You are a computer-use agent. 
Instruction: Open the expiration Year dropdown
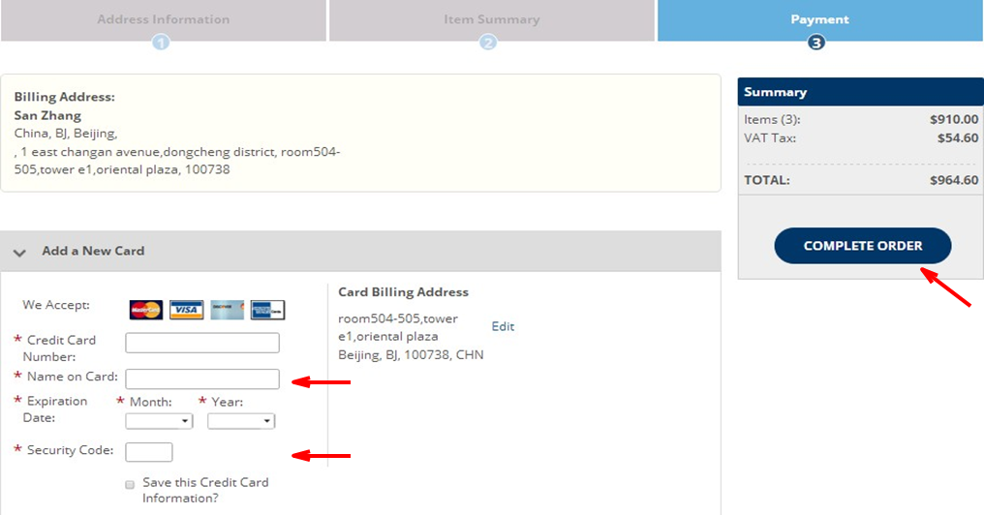pos(241,421)
